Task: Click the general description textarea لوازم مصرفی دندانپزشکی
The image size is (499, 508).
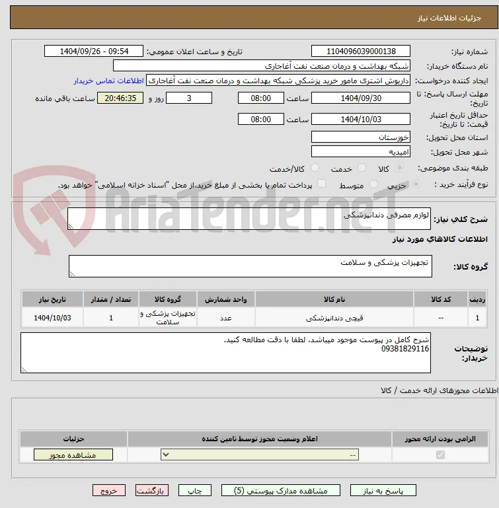Action: coord(249,219)
